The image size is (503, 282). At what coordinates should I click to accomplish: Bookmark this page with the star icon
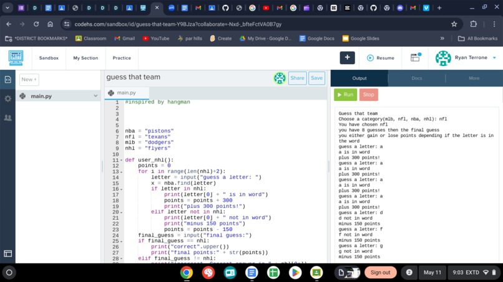454,24
